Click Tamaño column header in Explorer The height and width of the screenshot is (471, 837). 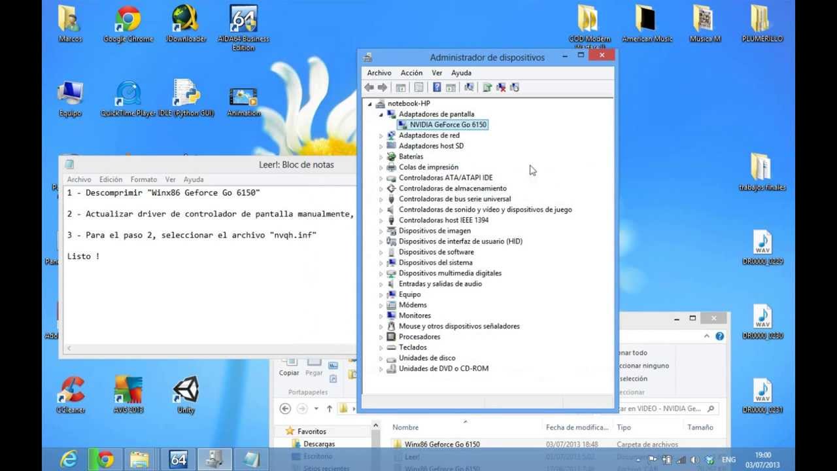point(700,427)
